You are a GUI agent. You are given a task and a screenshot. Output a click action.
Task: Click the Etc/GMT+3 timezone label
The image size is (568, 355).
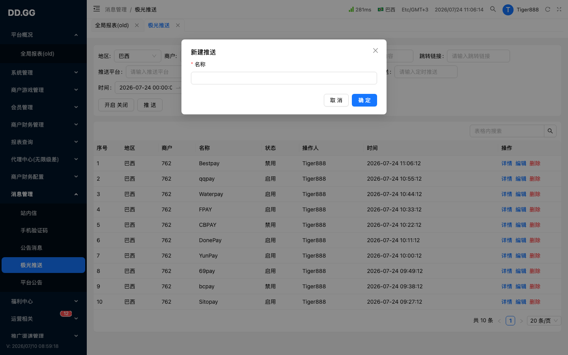(415, 9)
